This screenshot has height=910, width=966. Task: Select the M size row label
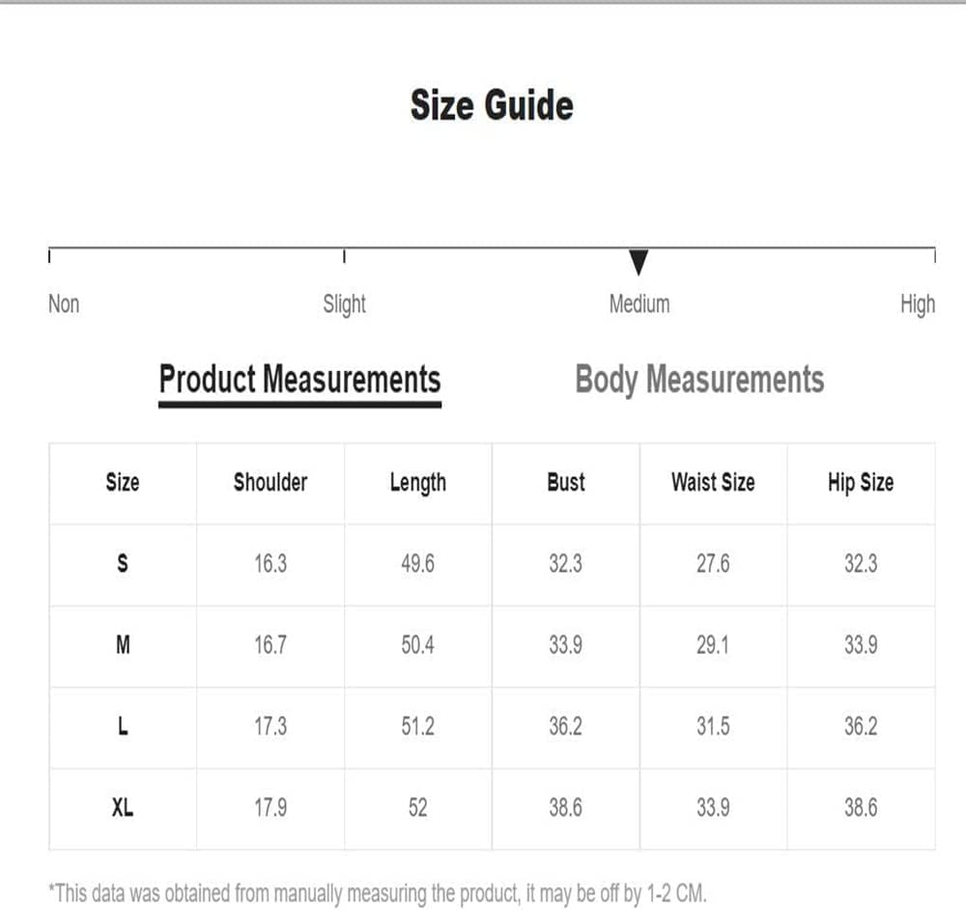[x=123, y=645]
